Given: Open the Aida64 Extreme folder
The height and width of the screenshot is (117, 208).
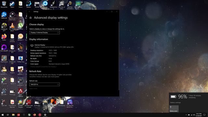Looking at the screenshot, I should (x=12, y=38).
